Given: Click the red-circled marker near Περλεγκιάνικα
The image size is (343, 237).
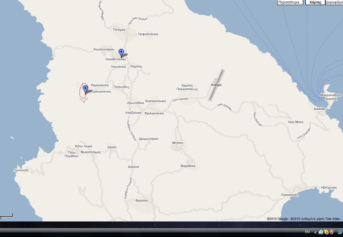Looking at the screenshot, I should [85, 89].
